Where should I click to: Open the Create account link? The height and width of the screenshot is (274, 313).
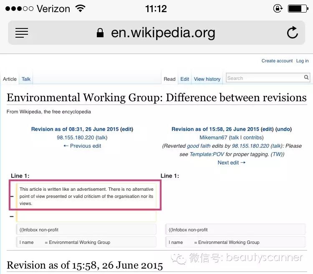277,61
